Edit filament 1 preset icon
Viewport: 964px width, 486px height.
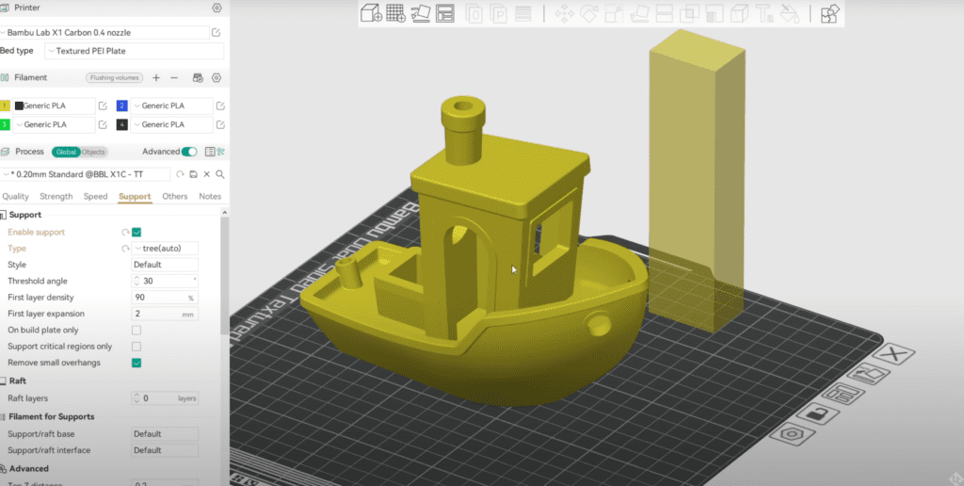coord(103,105)
